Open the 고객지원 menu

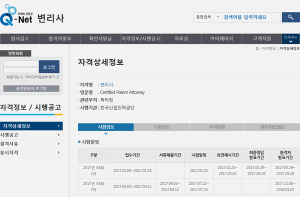[x=262, y=38]
